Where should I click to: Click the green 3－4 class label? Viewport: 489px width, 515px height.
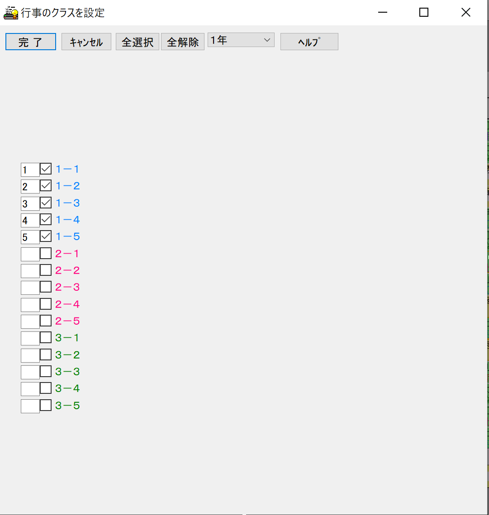click(x=67, y=388)
